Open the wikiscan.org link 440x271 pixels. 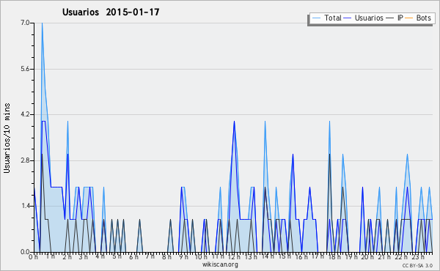[220, 264]
